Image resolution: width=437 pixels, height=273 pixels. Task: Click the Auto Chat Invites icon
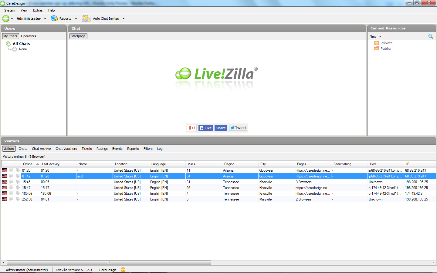pos(86,19)
